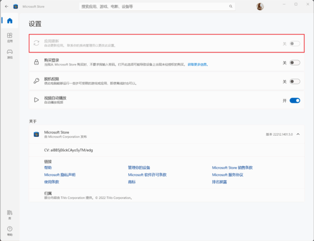Open Microsoft 软件许可条款 link

click(147, 174)
